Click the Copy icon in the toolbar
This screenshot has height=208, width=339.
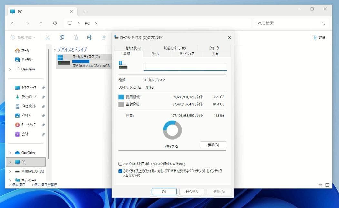(x=62, y=37)
